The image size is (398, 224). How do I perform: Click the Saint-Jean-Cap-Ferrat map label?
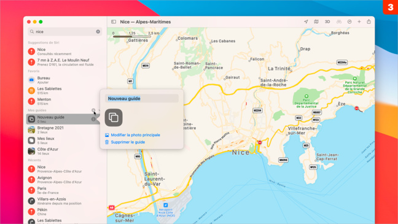327,156
